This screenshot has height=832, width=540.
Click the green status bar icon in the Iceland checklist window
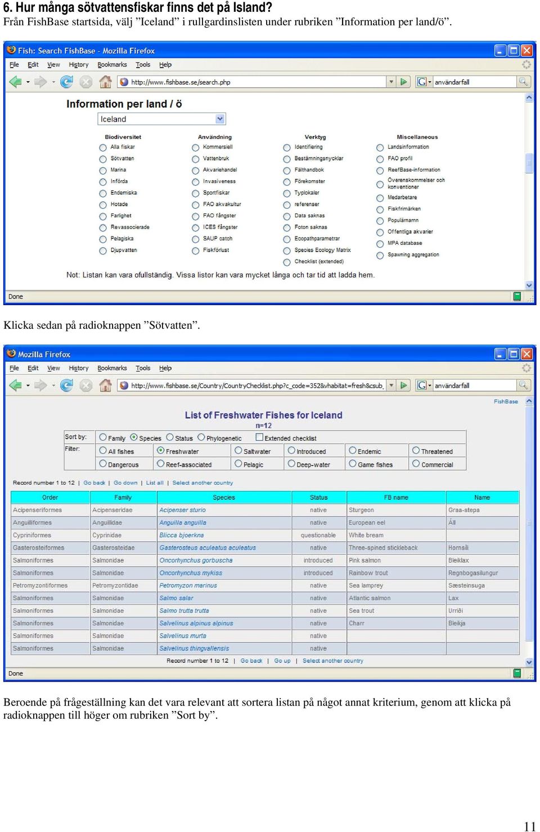[x=517, y=673]
